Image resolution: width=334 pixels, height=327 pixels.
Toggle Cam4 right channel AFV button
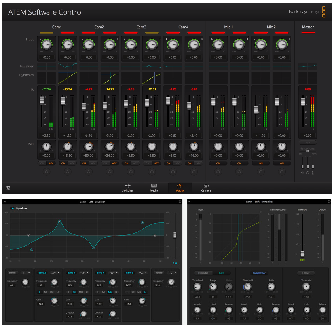199,163
